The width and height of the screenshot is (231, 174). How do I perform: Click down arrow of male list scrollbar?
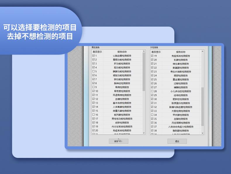[144, 133]
